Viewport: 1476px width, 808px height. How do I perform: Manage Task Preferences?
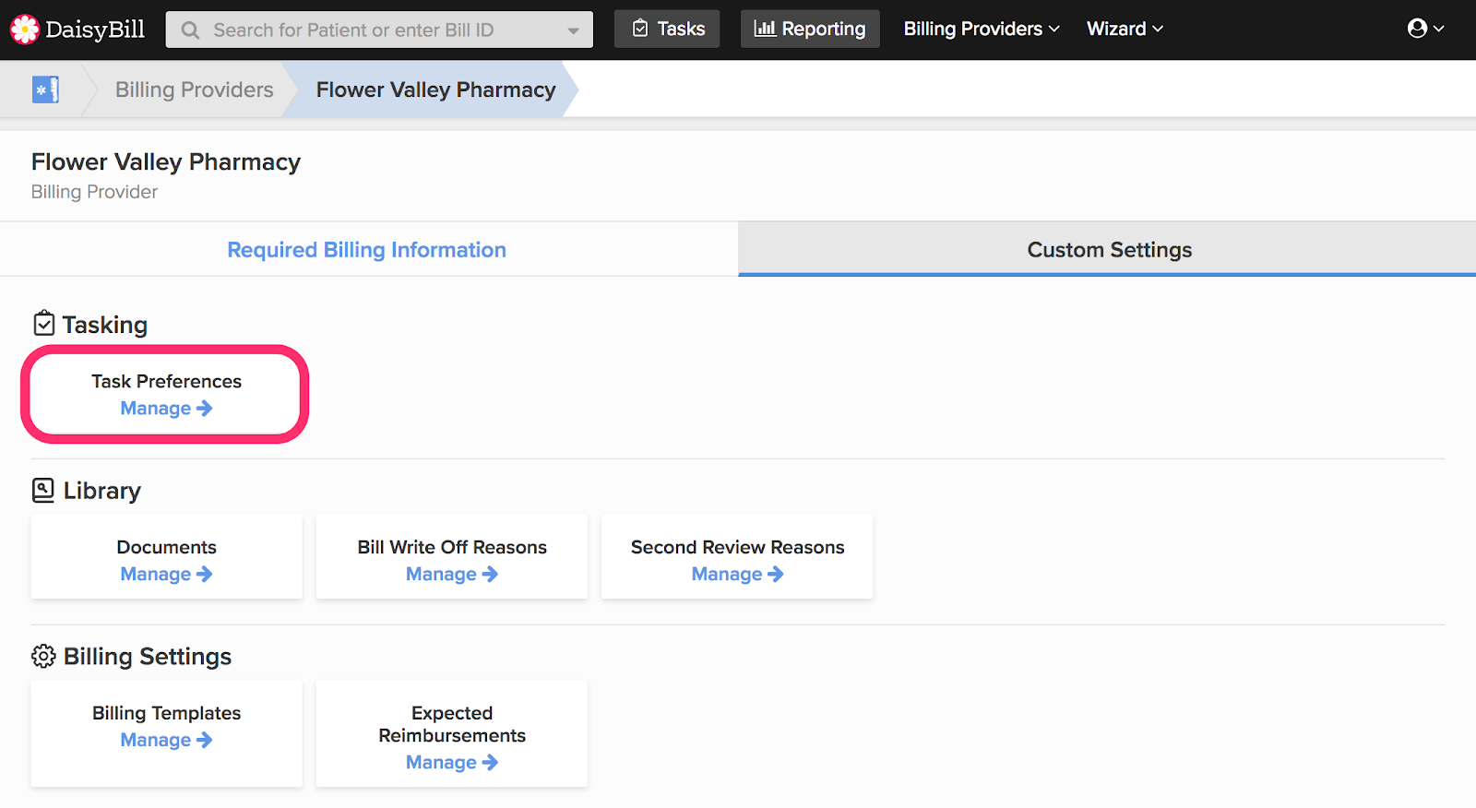[166, 409]
